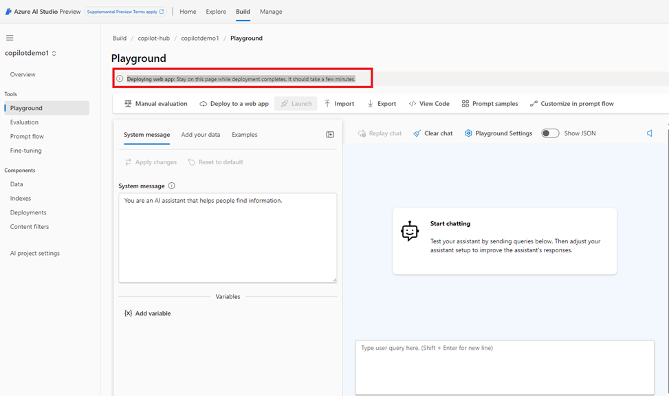Click the Start chatting heading
The image size is (669, 396).
click(x=450, y=223)
